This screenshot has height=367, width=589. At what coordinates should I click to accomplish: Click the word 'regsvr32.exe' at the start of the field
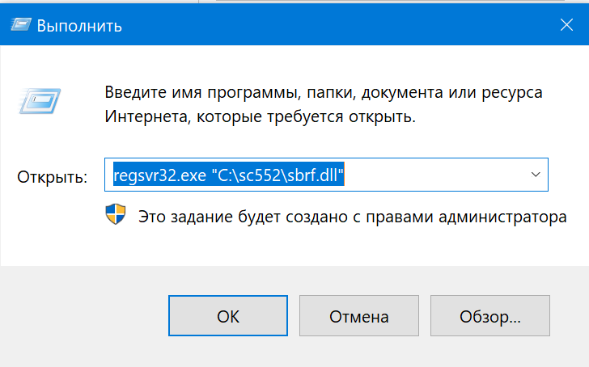(159, 175)
